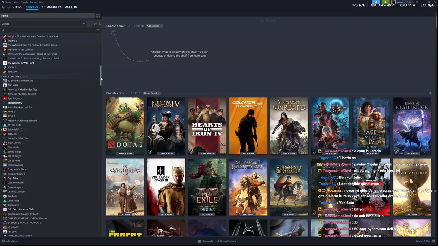This screenshot has width=438, height=246.
Task: Open the Friends menu
Action: (24, 2)
